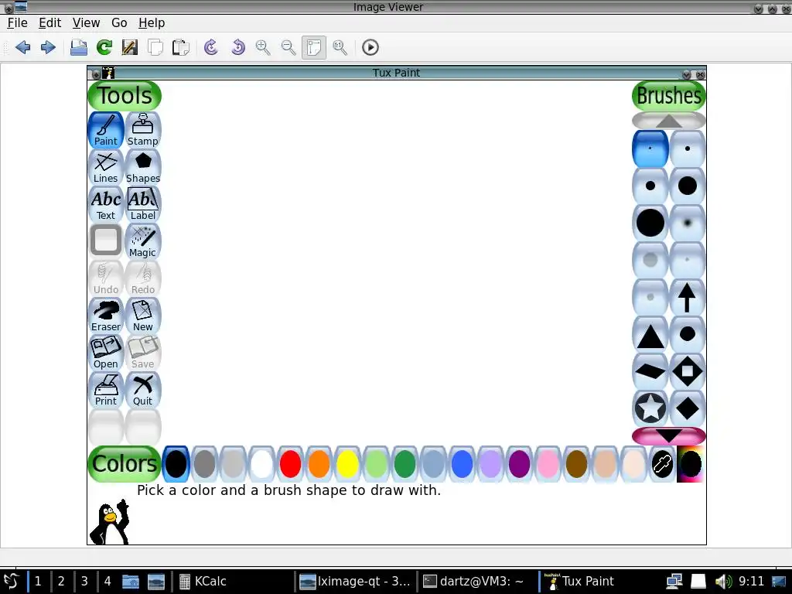Select the solid diamond brush
The width and height of the screenshot is (792, 594).
pos(687,408)
